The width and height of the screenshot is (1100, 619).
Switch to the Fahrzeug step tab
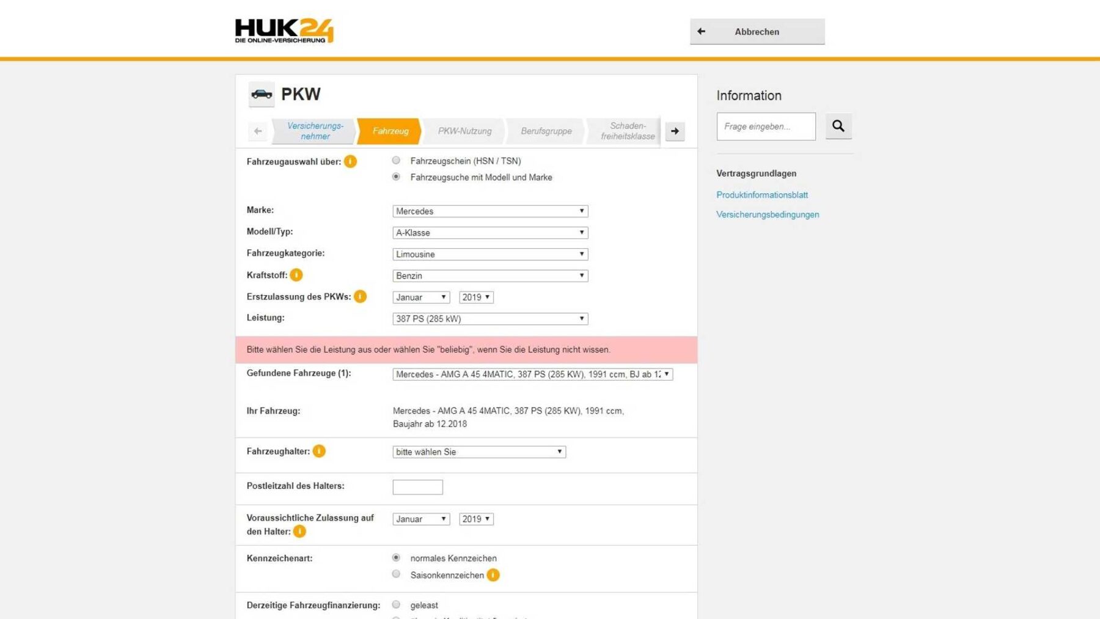coord(390,131)
